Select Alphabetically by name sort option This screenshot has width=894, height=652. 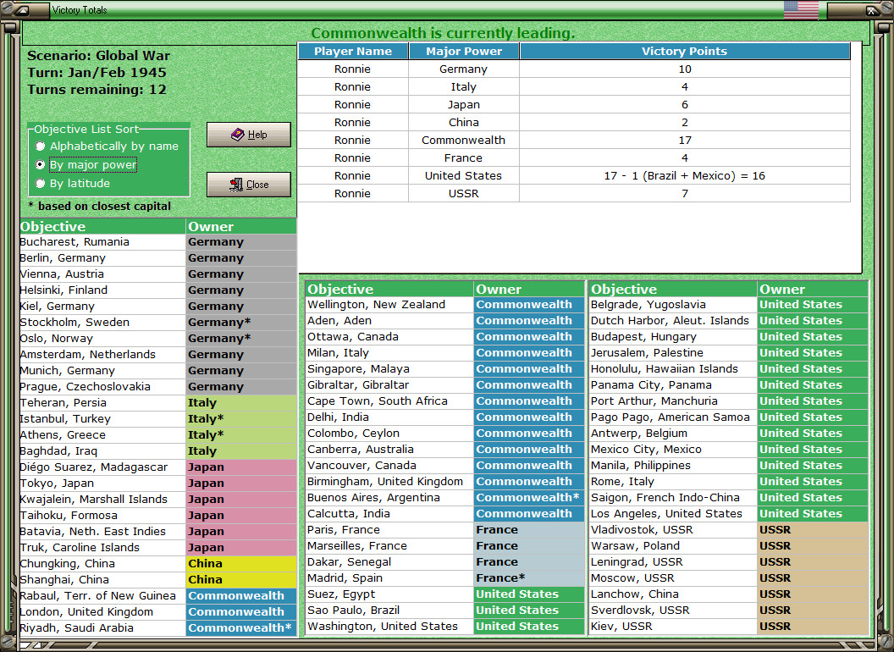(x=107, y=146)
